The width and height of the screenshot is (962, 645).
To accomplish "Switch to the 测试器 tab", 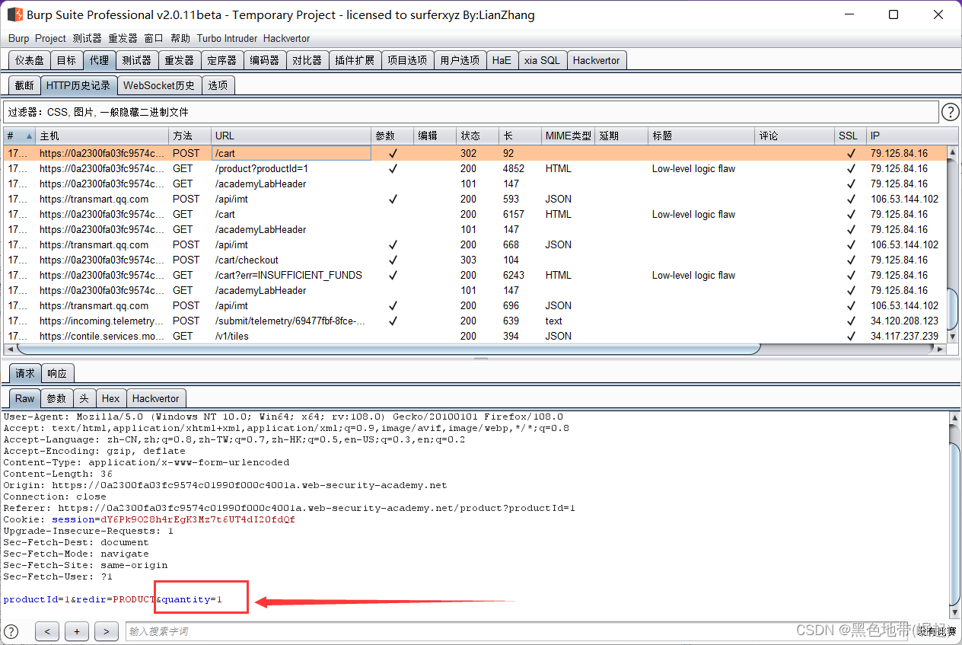I will pyautogui.click(x=137, y=60).
